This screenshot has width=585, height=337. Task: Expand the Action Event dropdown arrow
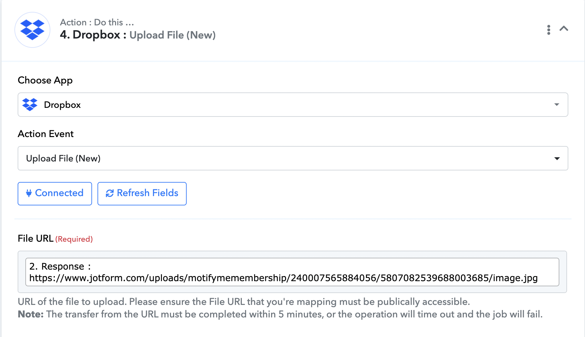tap(557, 159)
